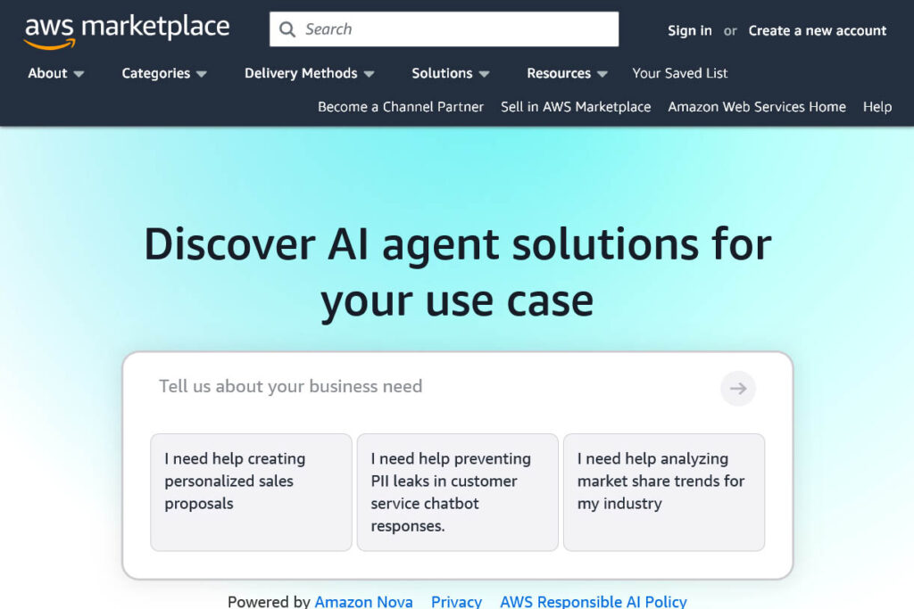Screen dimensions: 914x609
Task: Select the suggestion about analyzing market share trends
Action: point(664,481)
